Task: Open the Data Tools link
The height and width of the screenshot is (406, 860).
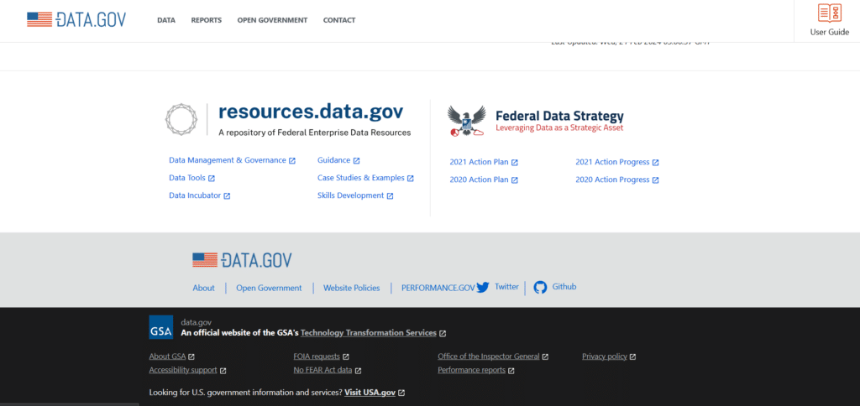Action: click(187, 178)
